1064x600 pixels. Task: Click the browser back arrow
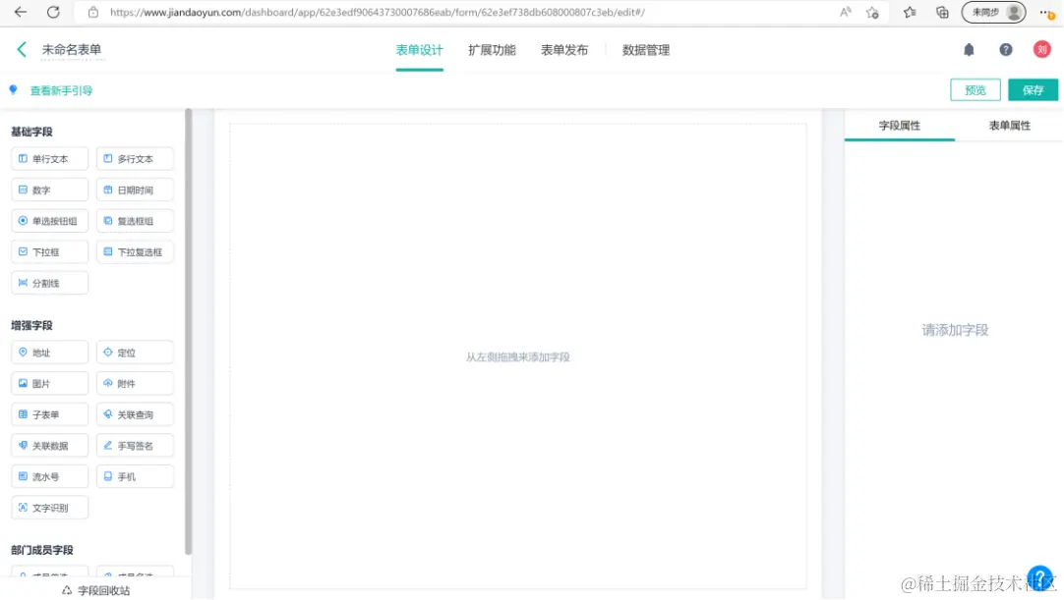[x=21, y=12]
